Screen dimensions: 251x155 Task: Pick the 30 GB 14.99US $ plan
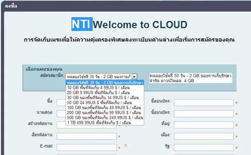105,97
